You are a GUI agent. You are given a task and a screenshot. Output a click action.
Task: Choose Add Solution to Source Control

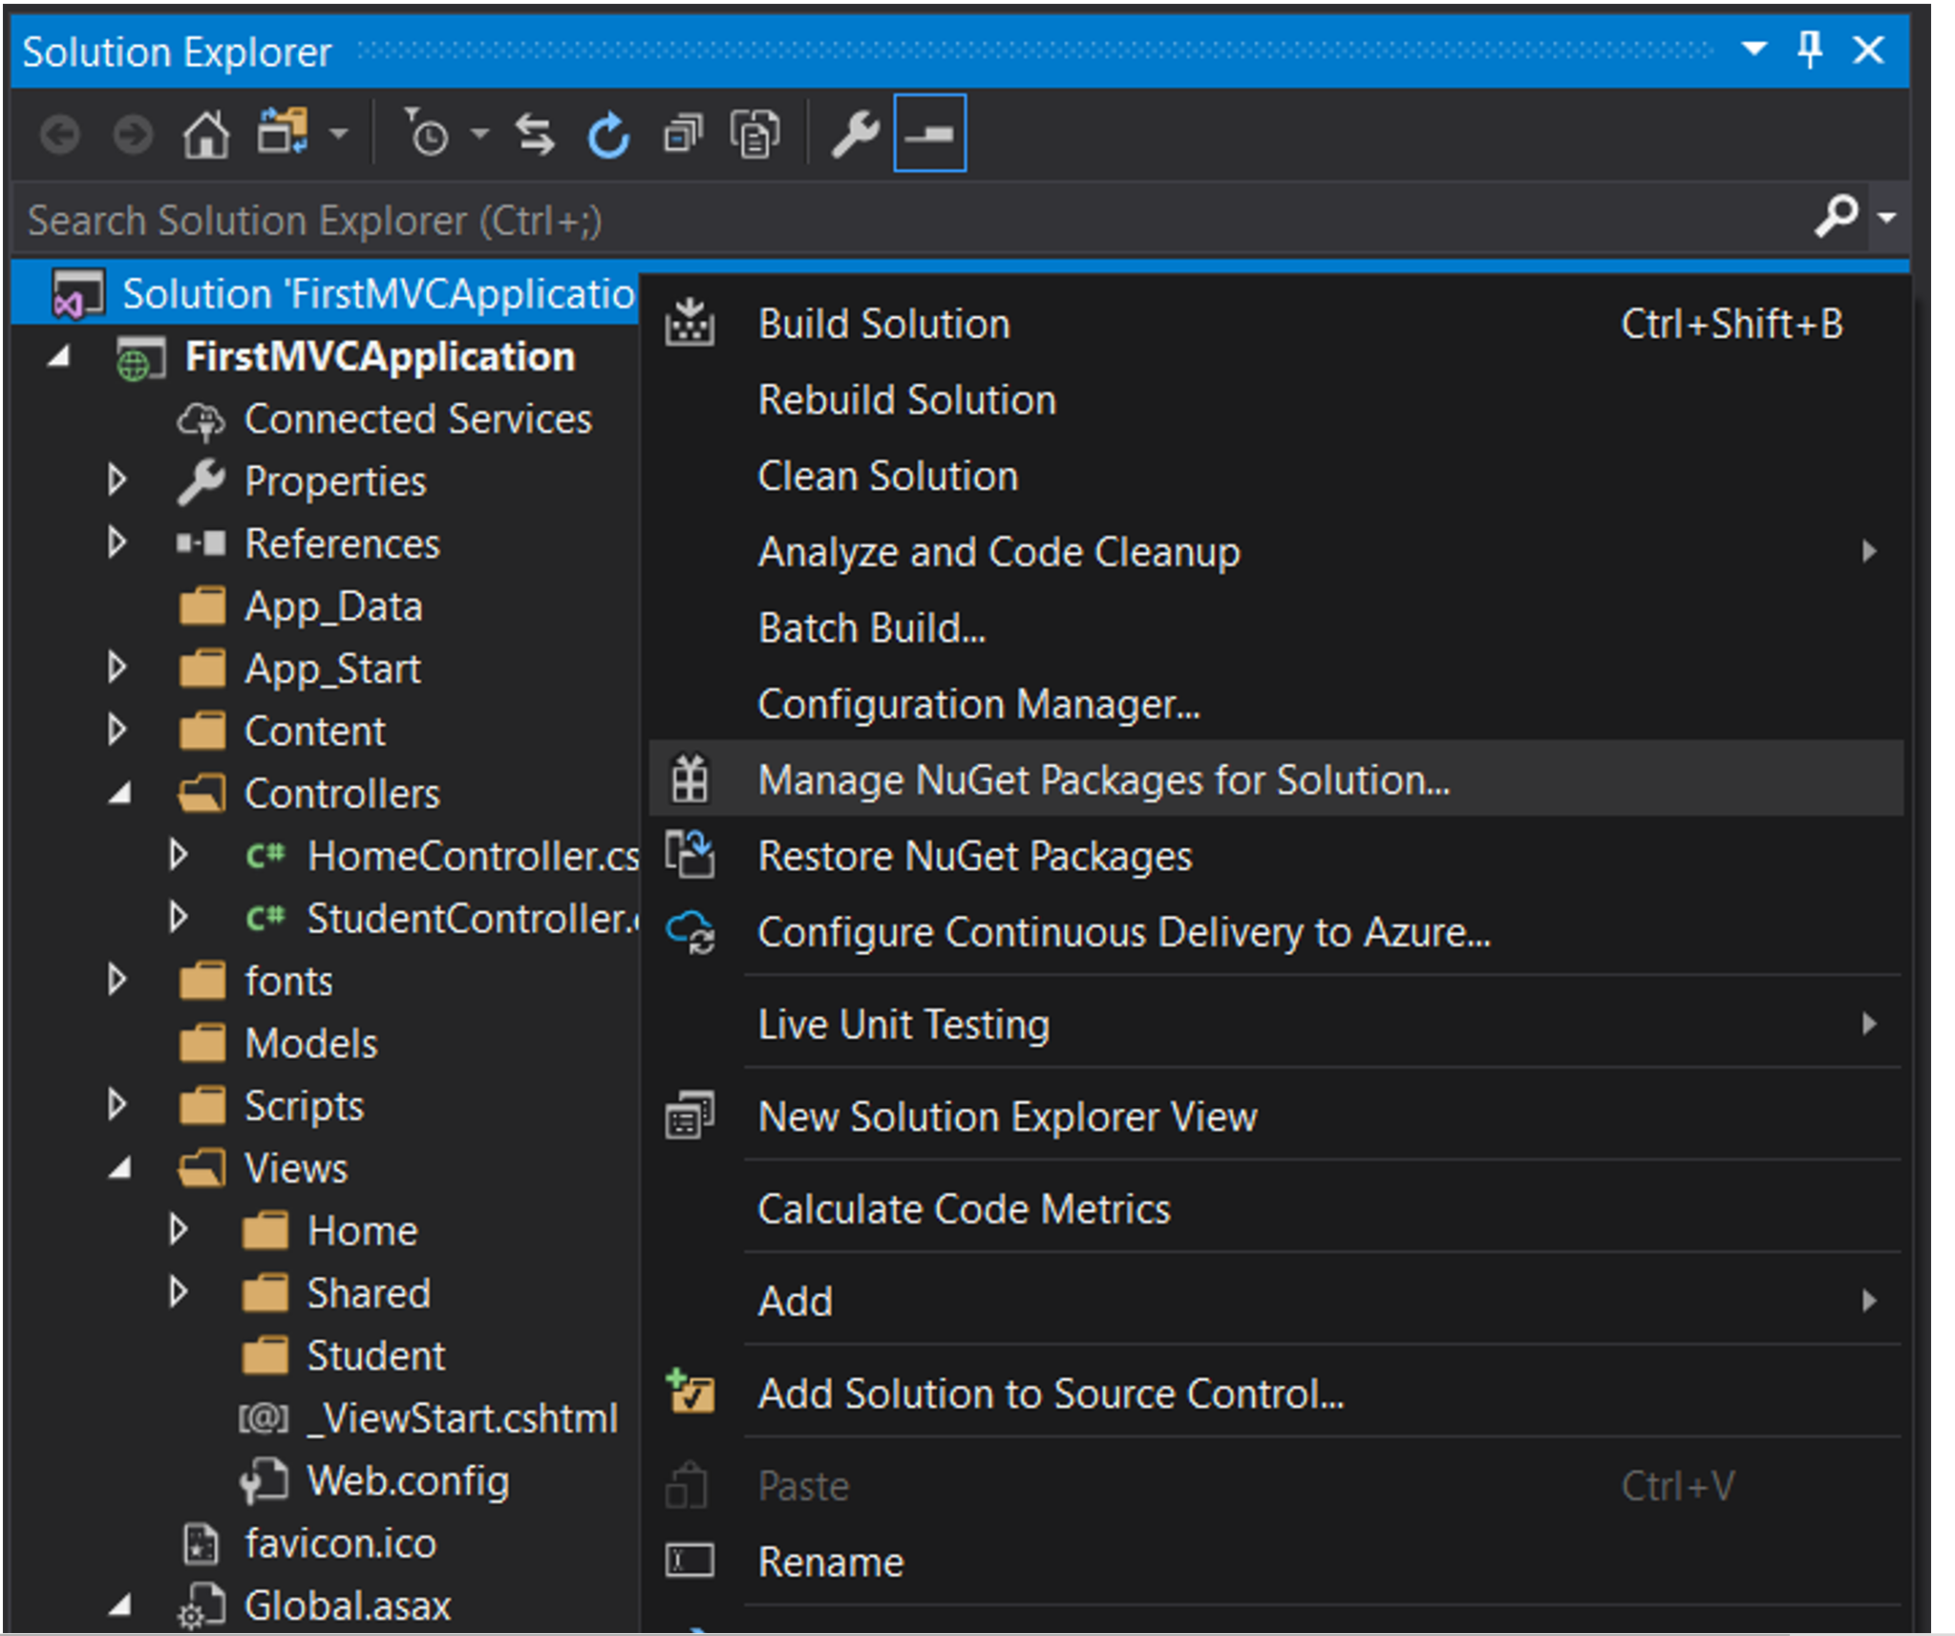point(1051,1394)
